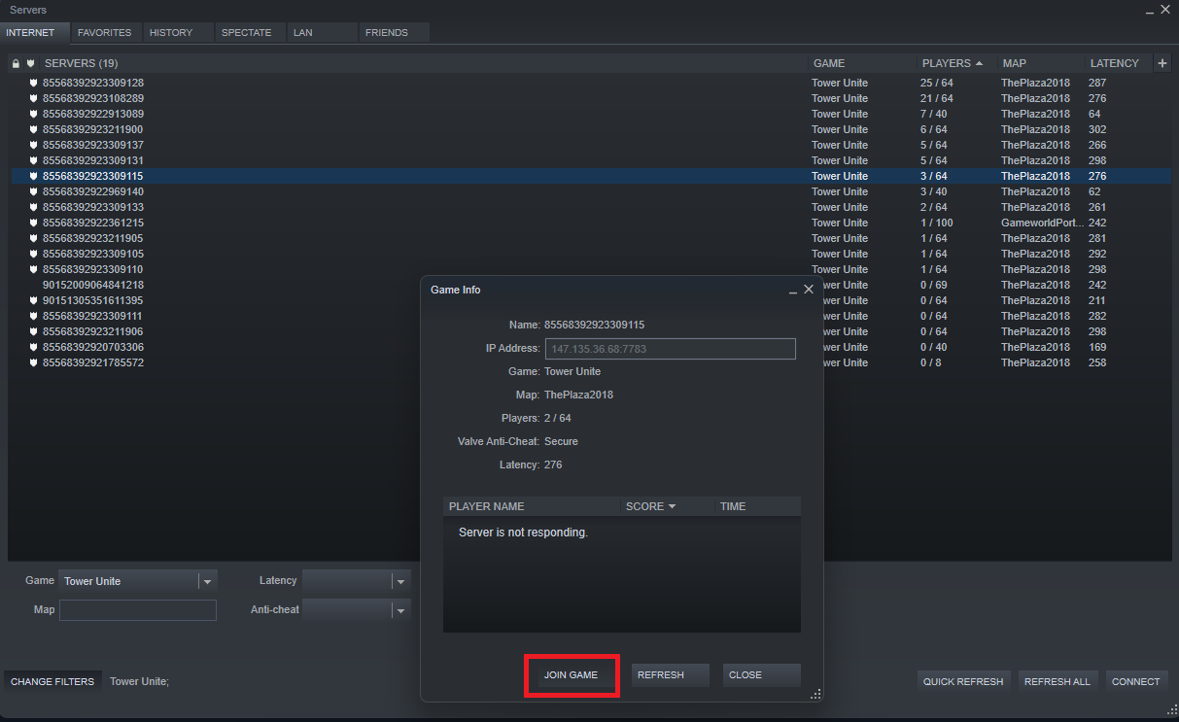Click shield icon of server 85568392923309111
Viewport: 1179px width, 722px height.
tap(34, 316)
